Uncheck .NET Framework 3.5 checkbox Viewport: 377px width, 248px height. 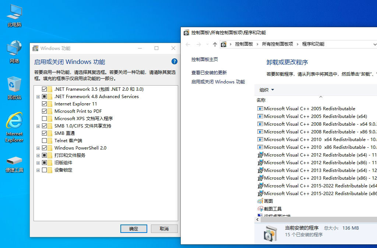pos(44,89)
